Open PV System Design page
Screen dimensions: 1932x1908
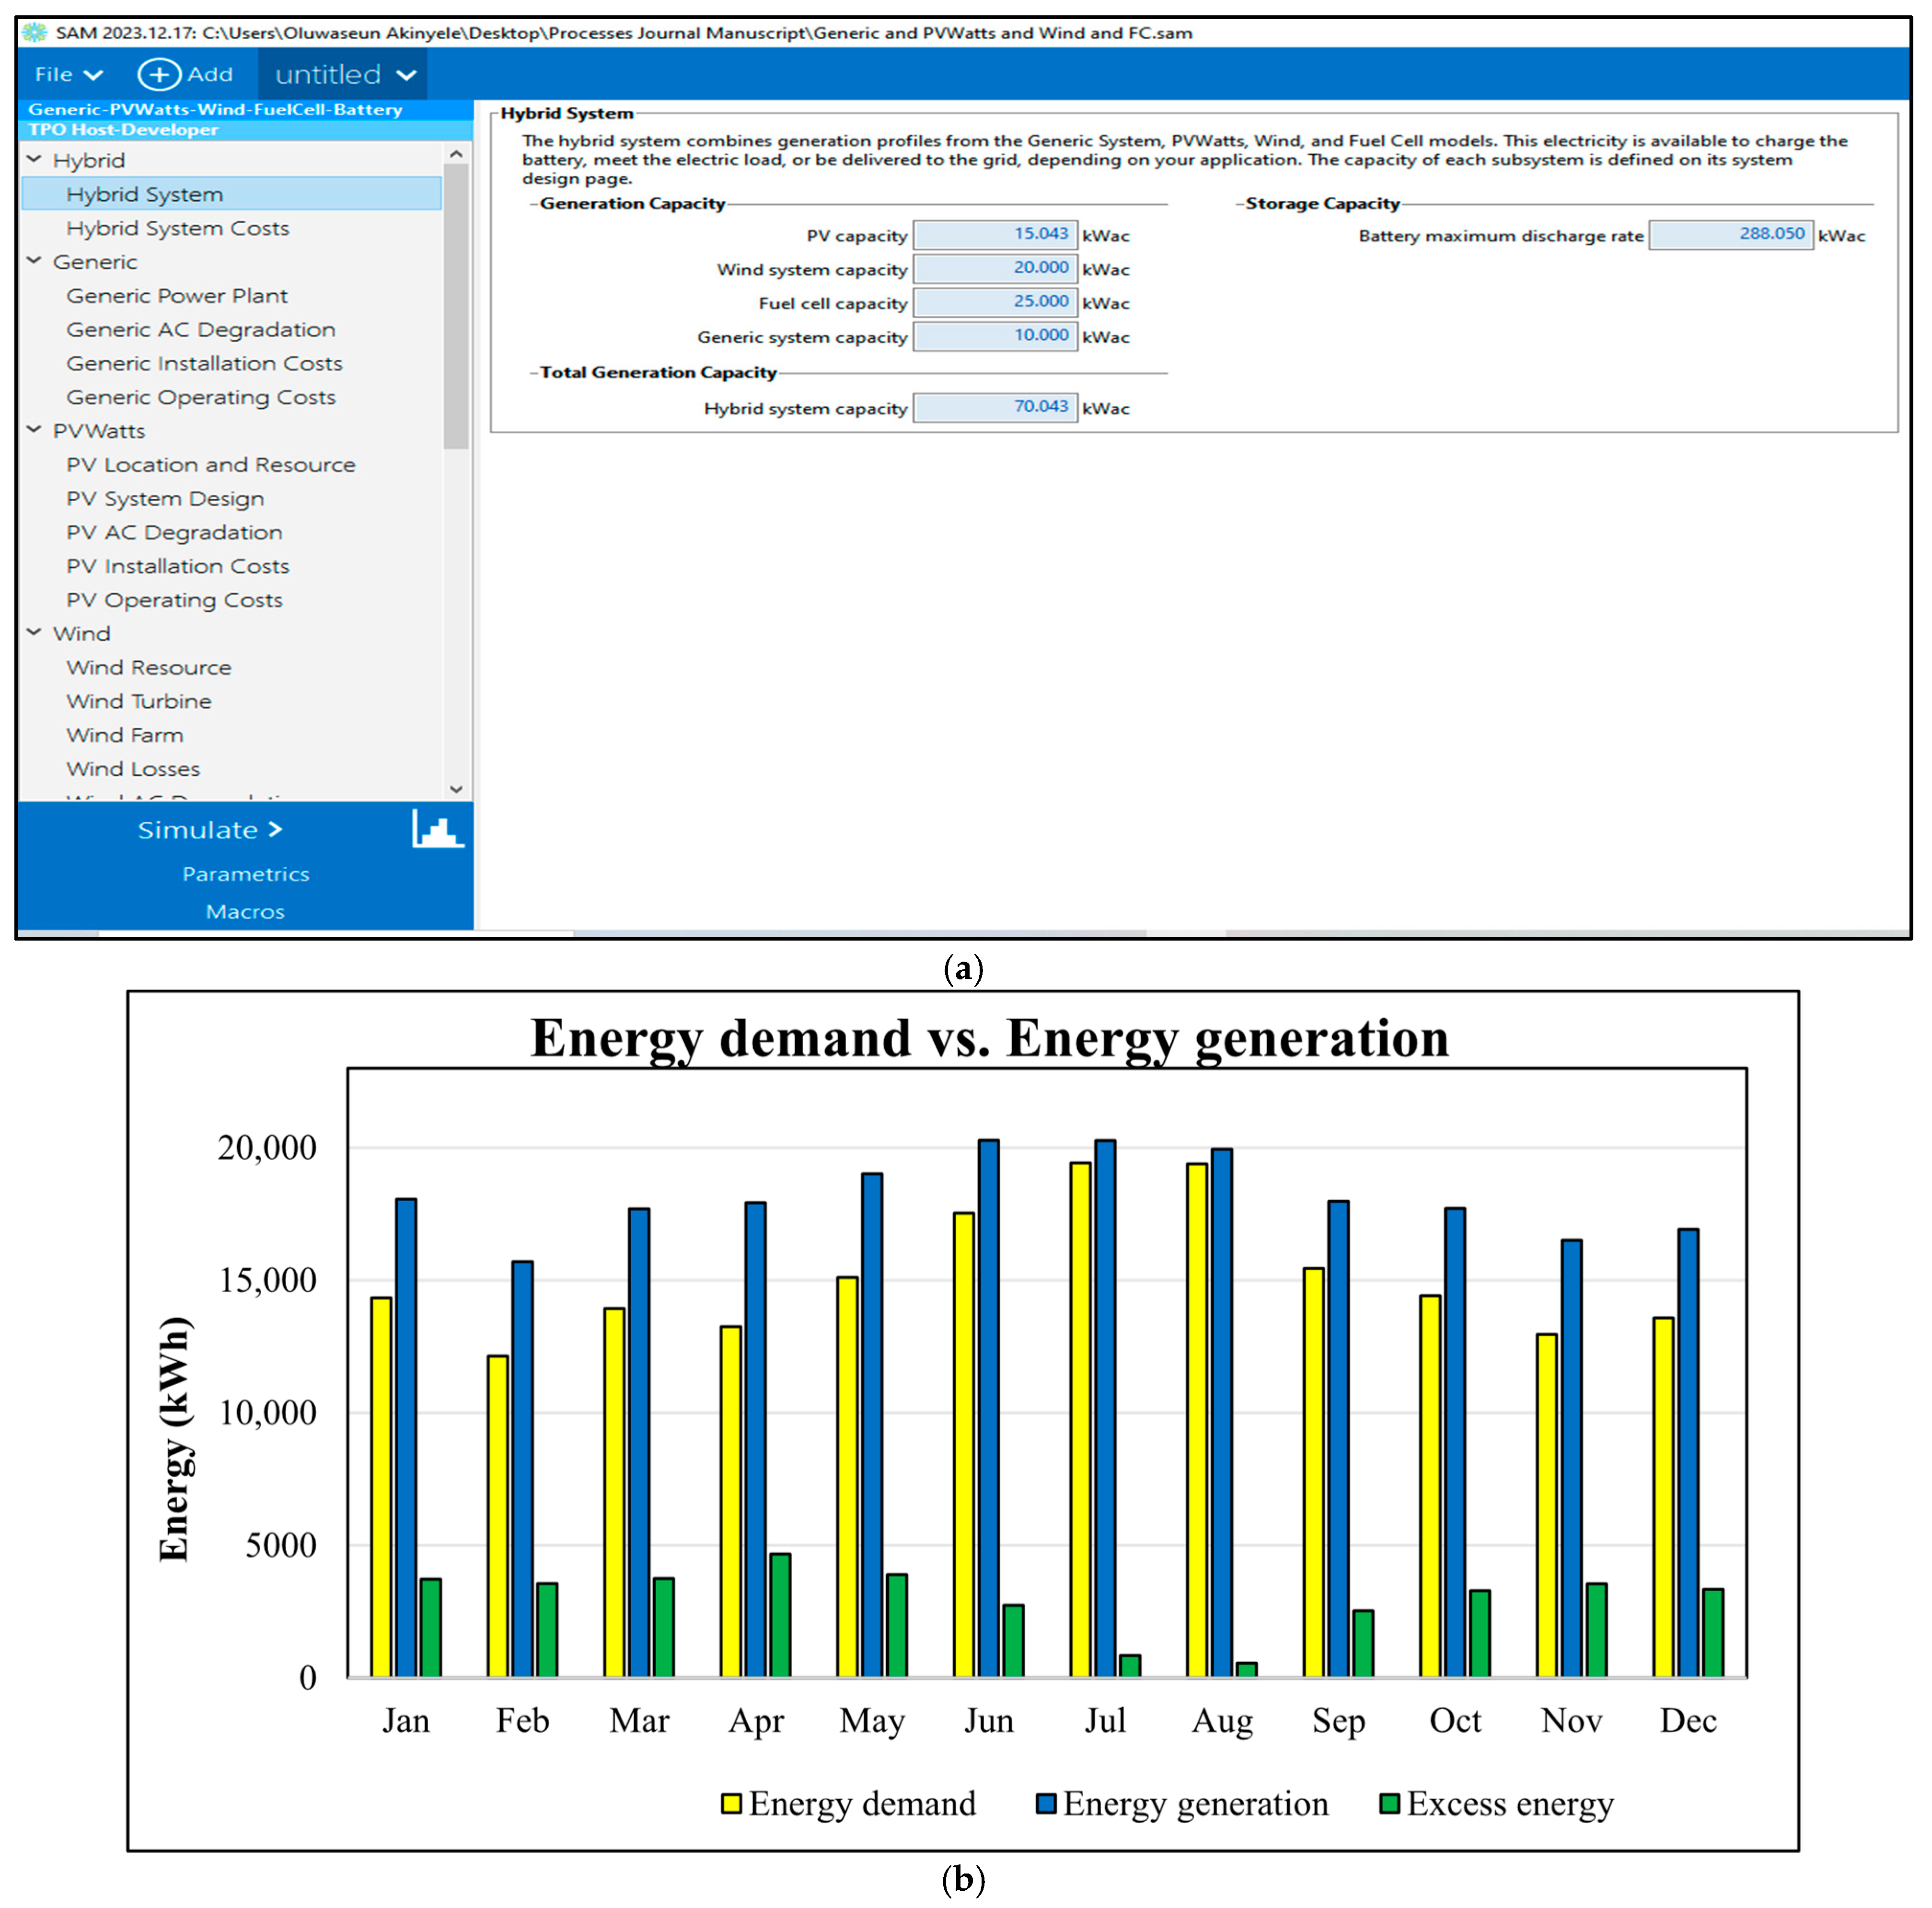click(x=165, y=498)
